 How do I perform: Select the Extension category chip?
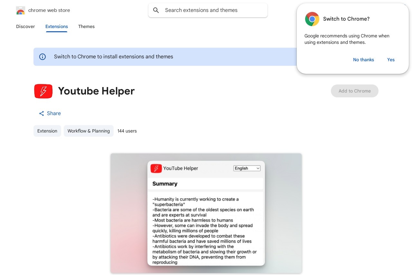pyautogui.click(x=47, y=131)
